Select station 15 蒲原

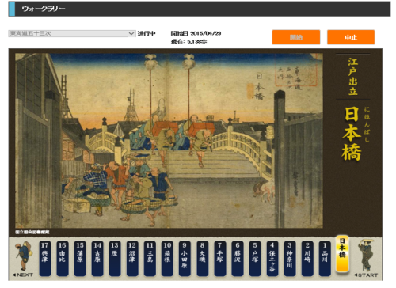point(80,258)
